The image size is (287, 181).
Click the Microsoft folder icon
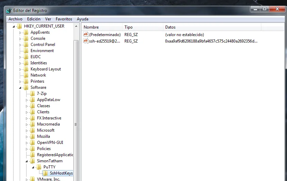click(33, 130)
